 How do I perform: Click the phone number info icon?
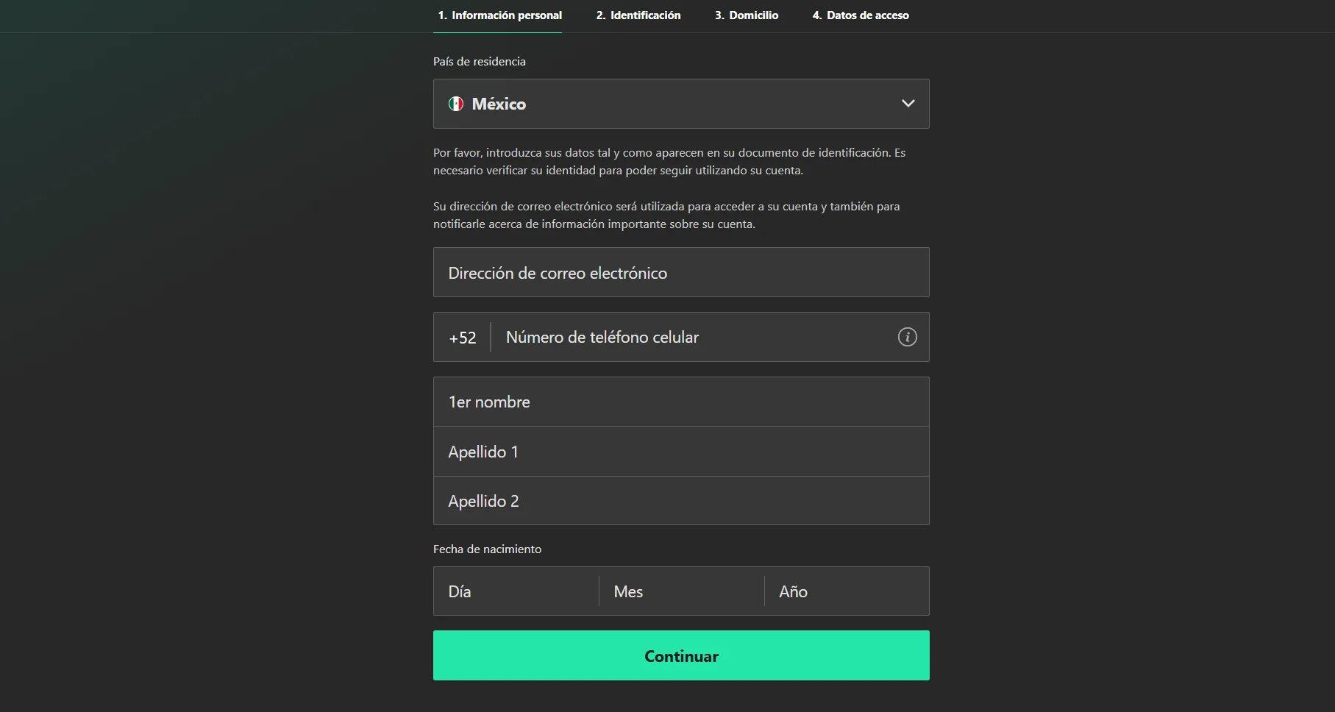click(x=907, y=337)
